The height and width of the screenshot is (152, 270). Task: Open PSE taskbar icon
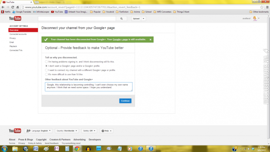pos(99,149)
